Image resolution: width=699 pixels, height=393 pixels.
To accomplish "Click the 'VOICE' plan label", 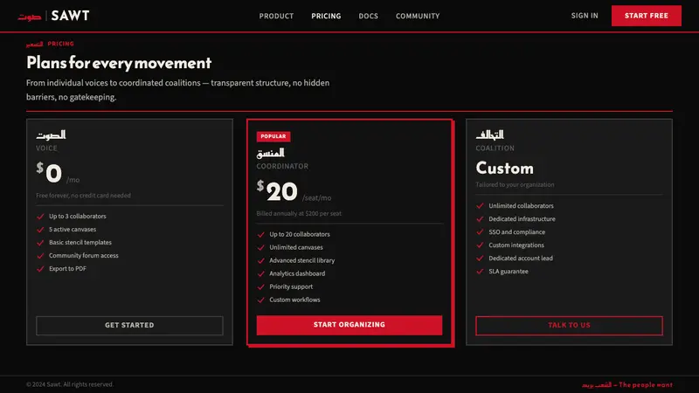I will [x=46, y=148].
